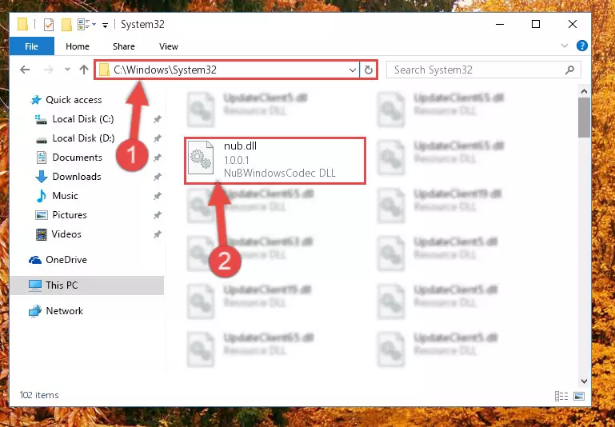This screenshot has width=615, height=427.
Task: Switch to the View ribbon tab
Action: [x=169, y=46]
